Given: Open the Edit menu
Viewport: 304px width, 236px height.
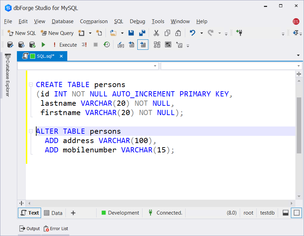Looking at the screenshot, I should (x=23, y=21).
